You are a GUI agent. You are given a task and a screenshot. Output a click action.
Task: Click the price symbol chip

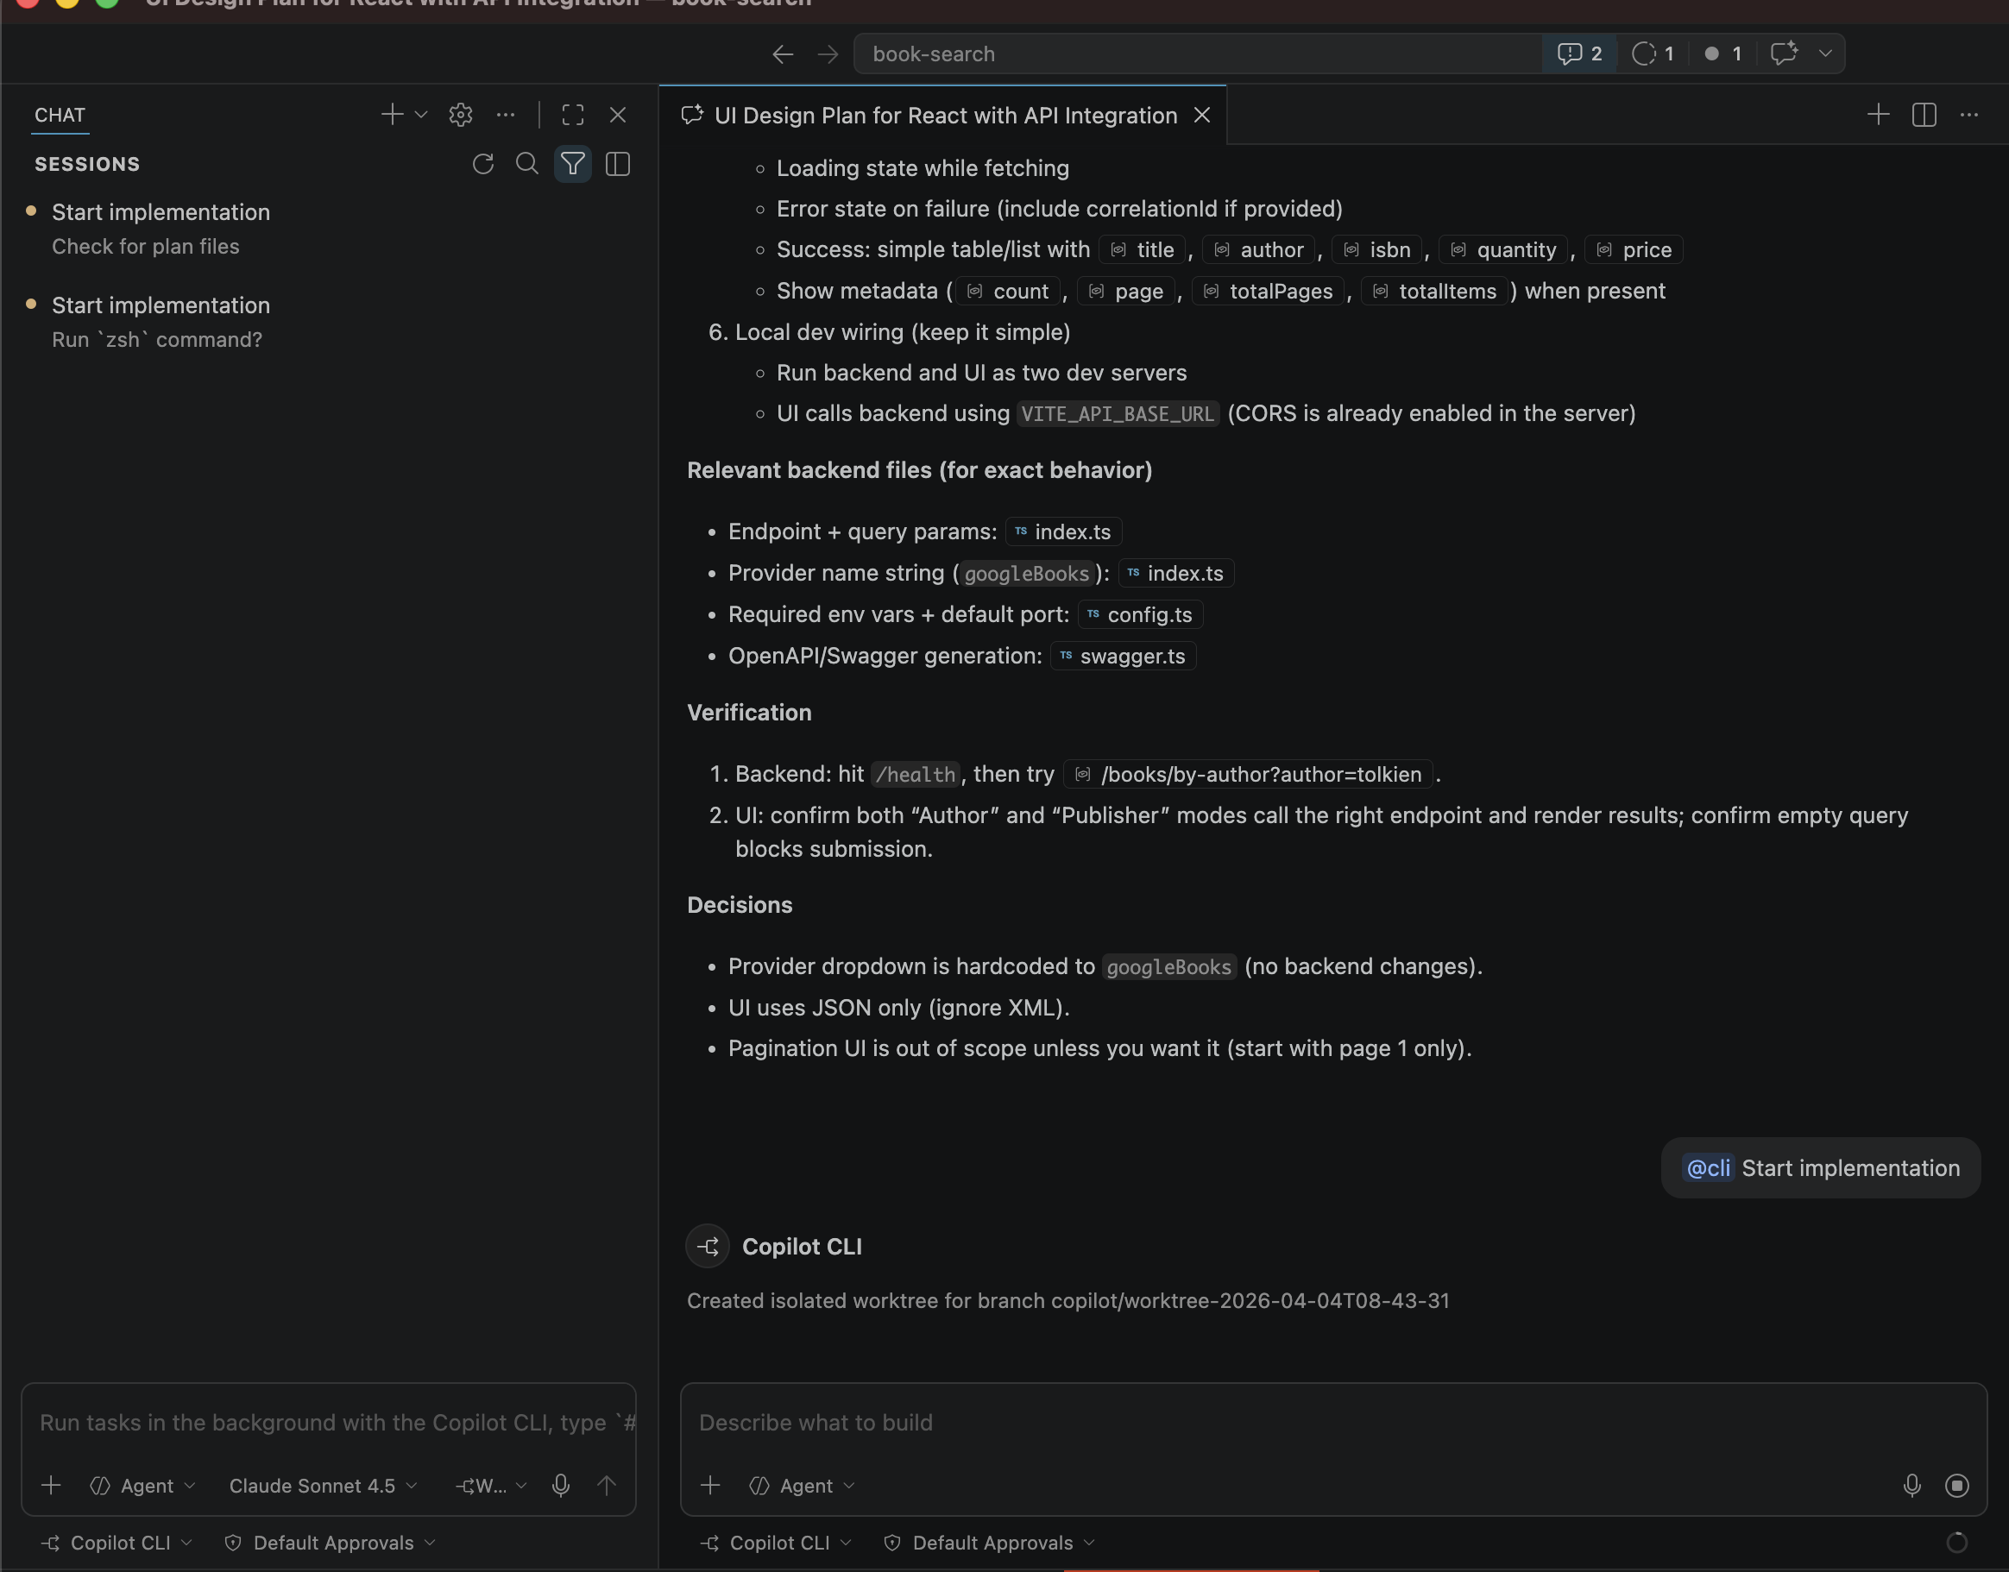tap(1634, 249)
